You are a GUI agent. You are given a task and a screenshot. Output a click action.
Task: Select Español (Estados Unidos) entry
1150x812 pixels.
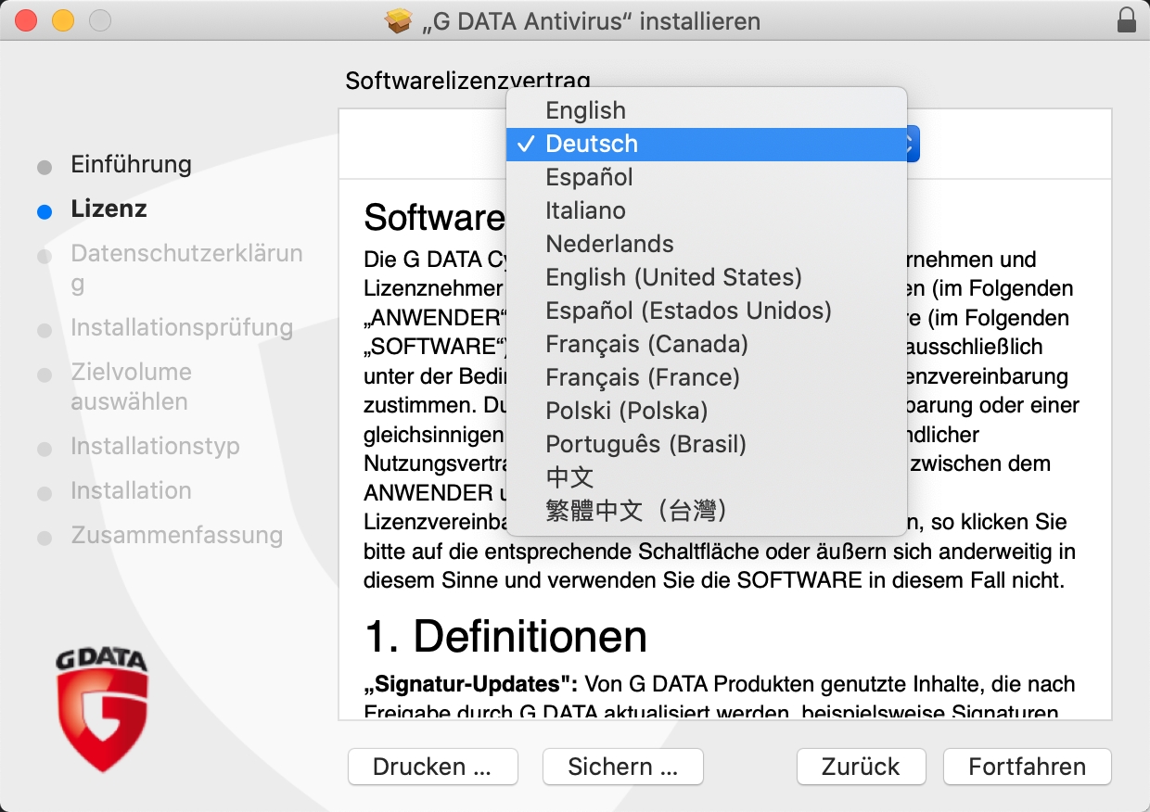[706, 311]
